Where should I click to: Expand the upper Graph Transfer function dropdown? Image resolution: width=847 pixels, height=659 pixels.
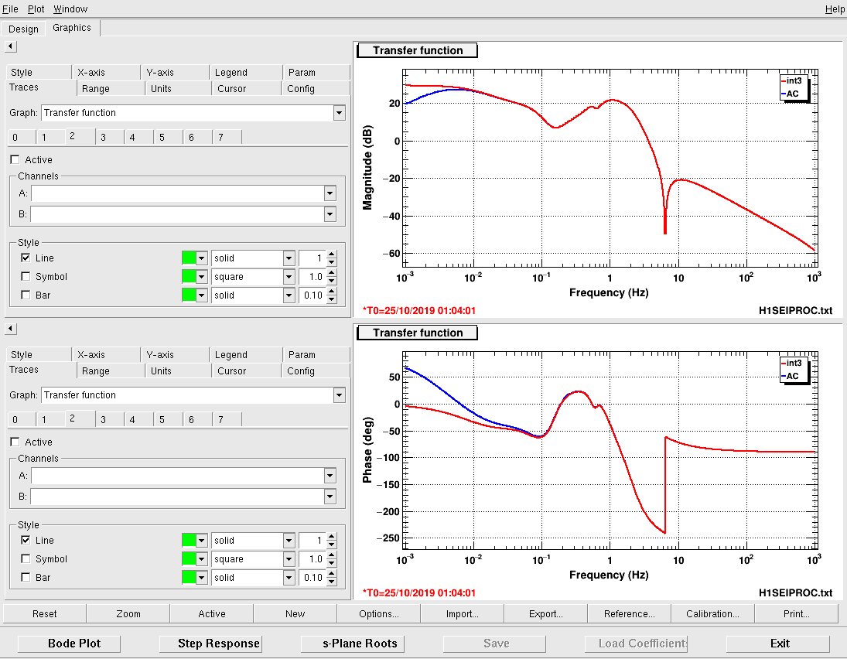point(340,113)
